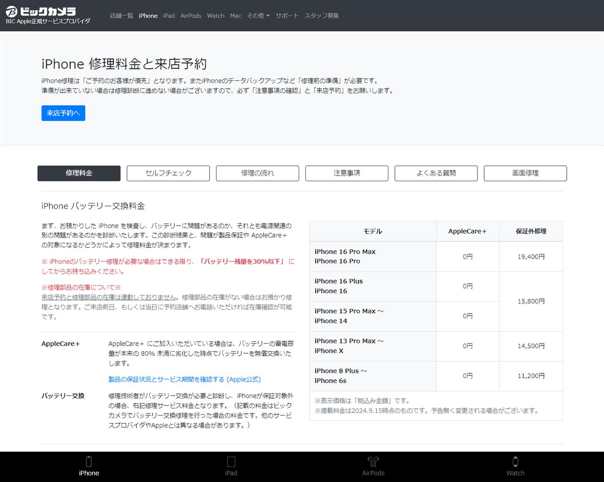Open the iPad icon in bottom bar
This screenshot has width=604, height=482.
231,461
